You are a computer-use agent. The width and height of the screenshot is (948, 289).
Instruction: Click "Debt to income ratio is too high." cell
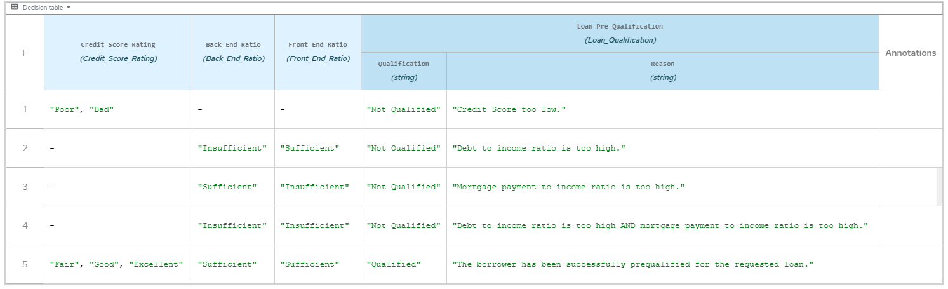(x=663, y=148)
